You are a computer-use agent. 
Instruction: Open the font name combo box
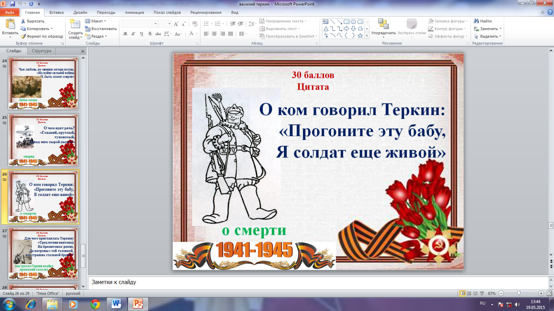[x=139, y=24]
